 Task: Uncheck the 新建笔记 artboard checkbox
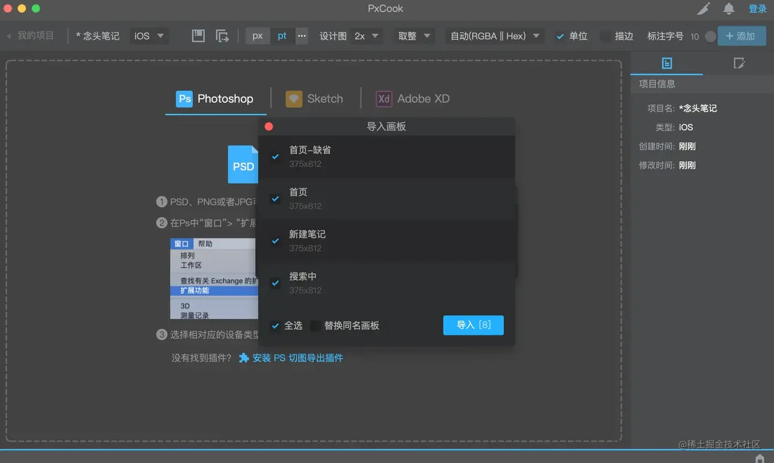275,241
